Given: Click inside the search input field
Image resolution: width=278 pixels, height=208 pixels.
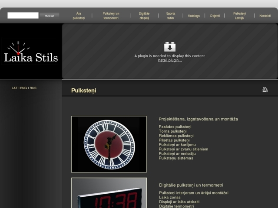Looking at the screenshot, I should pyautogui.click(x=23, y=16).
